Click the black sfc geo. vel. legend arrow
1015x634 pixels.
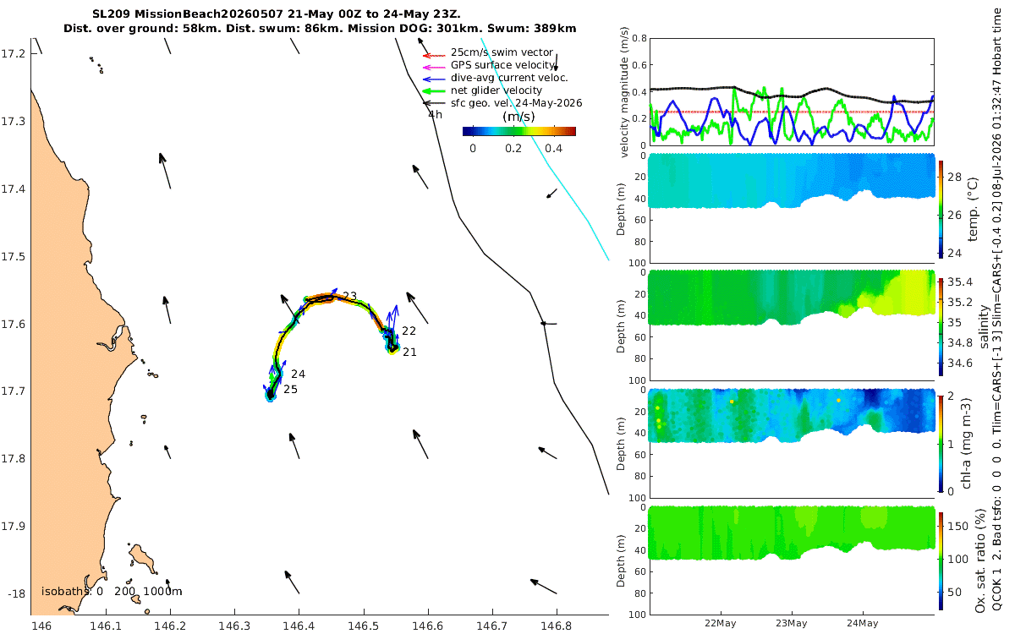coord(433,103)
